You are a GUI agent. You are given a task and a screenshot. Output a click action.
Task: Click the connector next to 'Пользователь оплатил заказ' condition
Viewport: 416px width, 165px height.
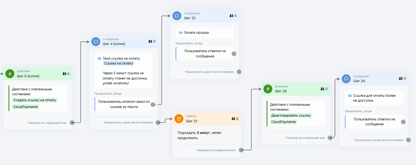pyautogui.click(x=153, y=105)
